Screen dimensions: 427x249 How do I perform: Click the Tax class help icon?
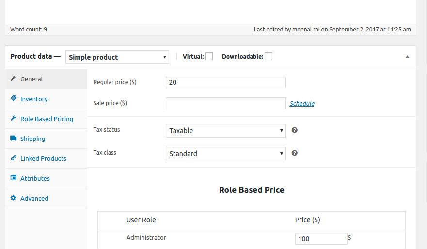click(294, 153)
